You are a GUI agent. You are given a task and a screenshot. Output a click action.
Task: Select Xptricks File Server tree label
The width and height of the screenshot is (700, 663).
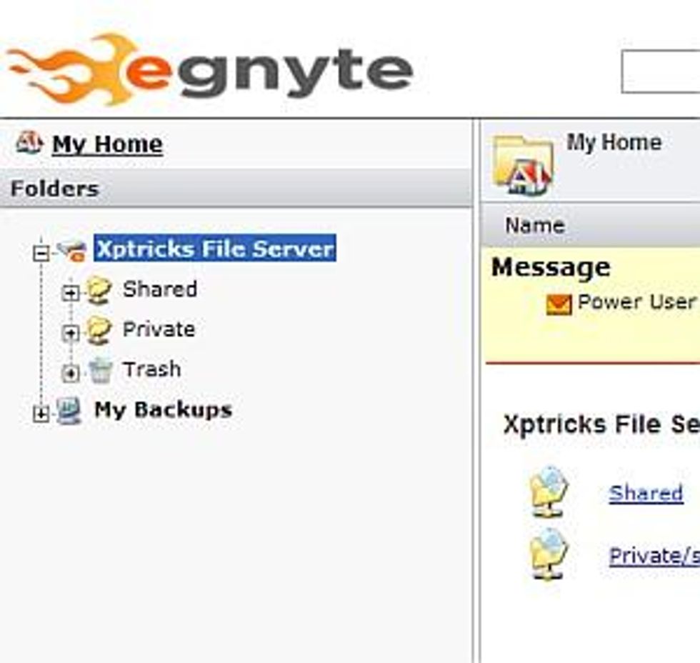pos(215,249)
